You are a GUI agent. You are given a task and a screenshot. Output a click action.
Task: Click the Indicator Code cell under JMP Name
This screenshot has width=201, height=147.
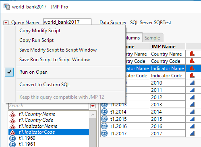coord(168,76)
